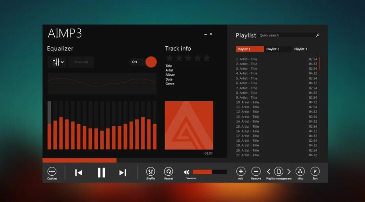Switch to Playlist 1 tab
The image size is (365, 202).
coord(250,49)
